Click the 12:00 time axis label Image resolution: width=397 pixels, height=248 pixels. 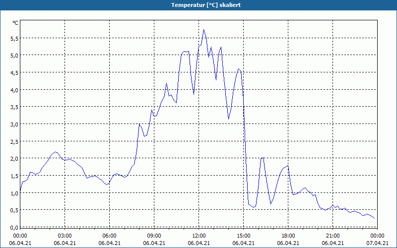(x=198, y=236)
